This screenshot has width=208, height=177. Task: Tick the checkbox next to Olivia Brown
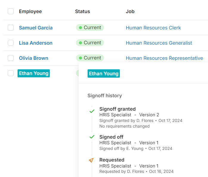[x=11, y=58]
